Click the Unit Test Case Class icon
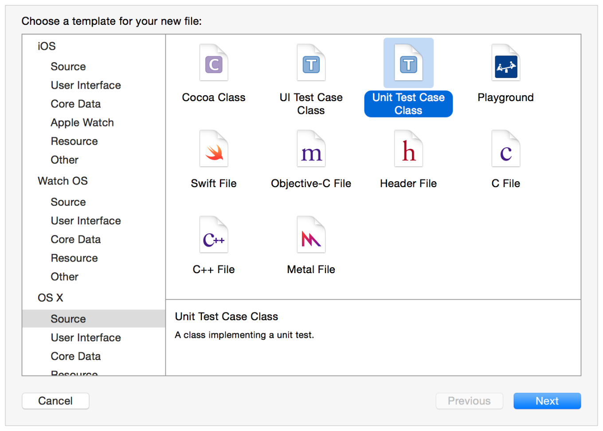 408,63
